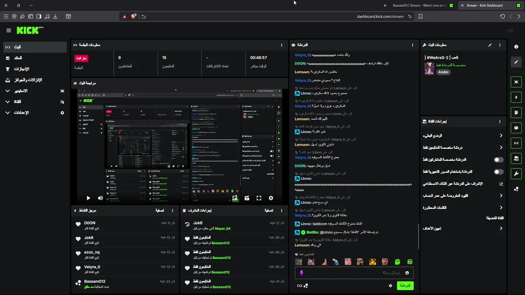
Task: Open options menu of إجراءات المشرف panel
Action: click(281, 211)
